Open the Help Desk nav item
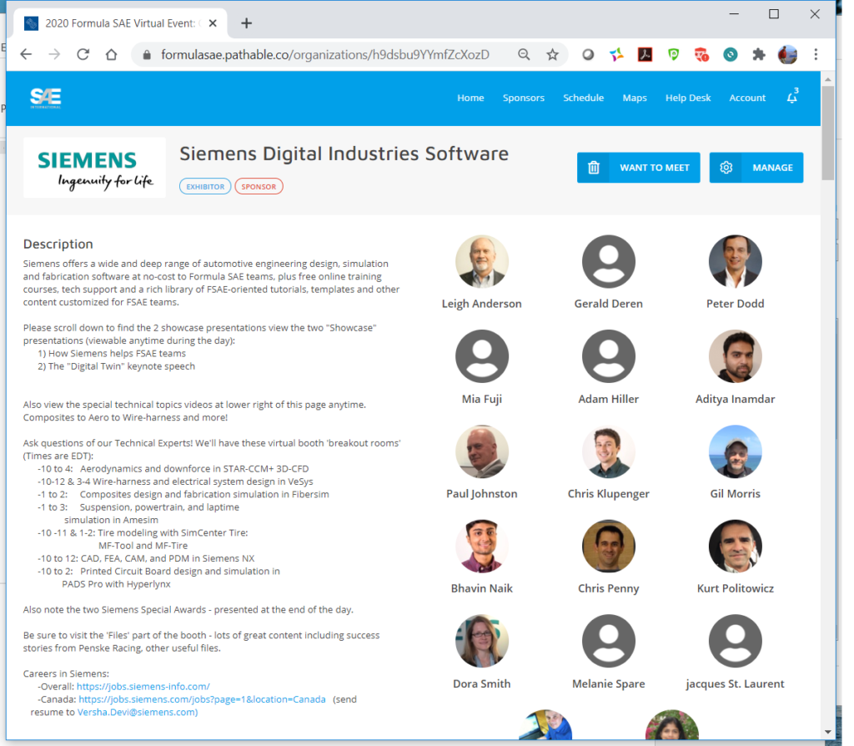 [688, 98]
